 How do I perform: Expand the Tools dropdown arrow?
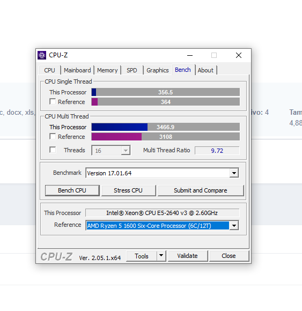tap(161, 256)
